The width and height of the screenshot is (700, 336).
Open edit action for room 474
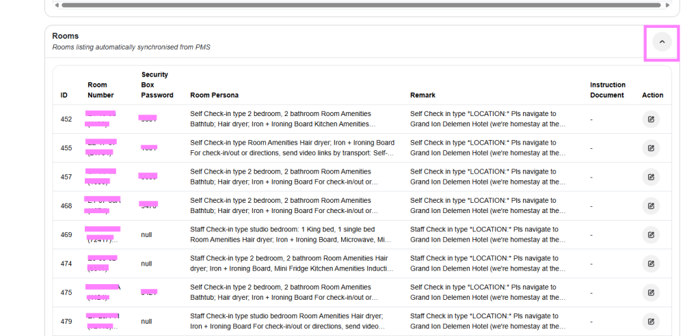click(651, 264)
